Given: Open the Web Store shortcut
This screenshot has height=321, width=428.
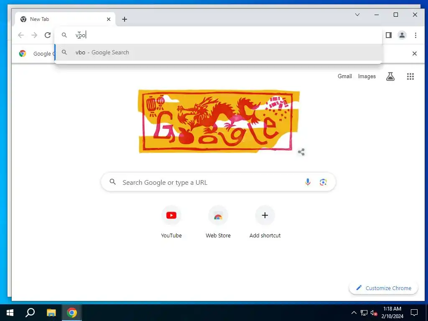Looking at the screenshot, I should point(218,222).
